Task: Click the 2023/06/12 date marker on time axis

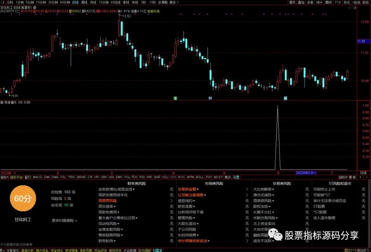Action: point(306,173)
